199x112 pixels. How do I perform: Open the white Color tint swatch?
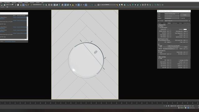click(185, 29)
